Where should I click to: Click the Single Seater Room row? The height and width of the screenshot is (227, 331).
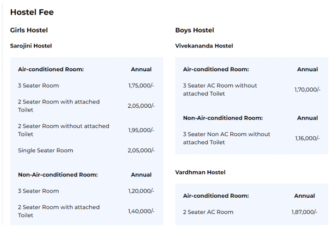[x=45, y=151]
